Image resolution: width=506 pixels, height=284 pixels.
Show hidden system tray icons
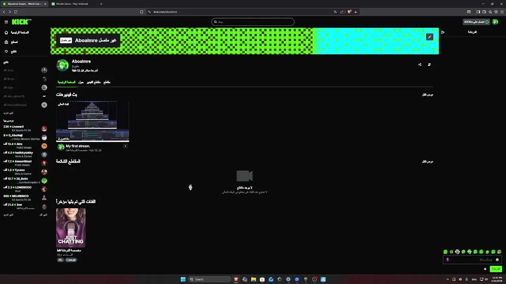pyautogui.click(x=447, y=279)
